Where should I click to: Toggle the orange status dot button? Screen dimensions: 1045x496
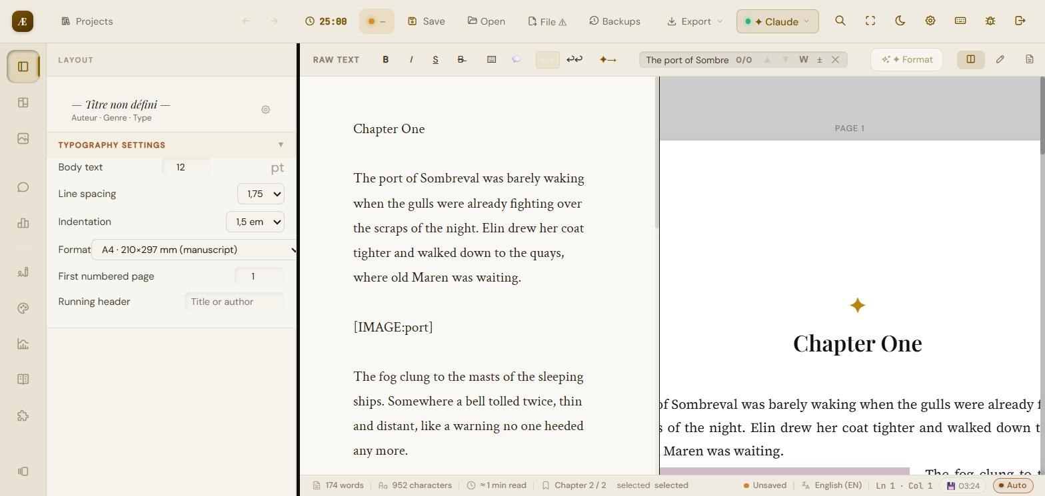click(x=377, y=21)
